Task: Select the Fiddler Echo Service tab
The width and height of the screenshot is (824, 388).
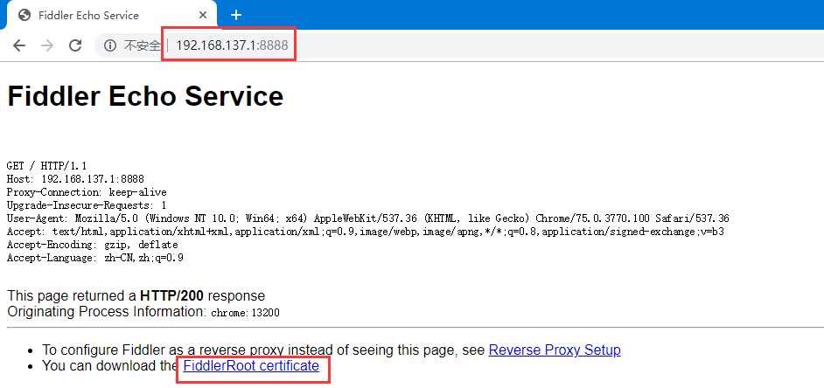Action: (111, 15)
